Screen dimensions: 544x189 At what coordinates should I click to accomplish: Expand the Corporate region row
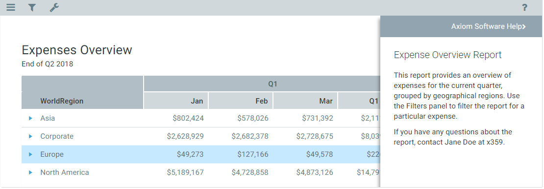30,136
